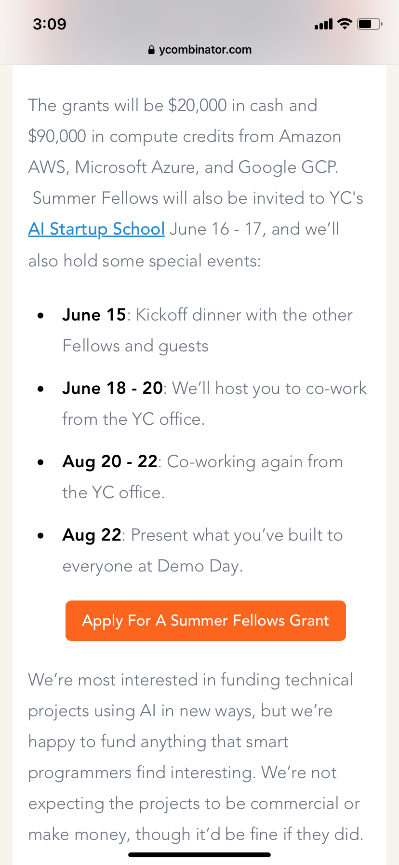The height and width of the screenshot is (865, 399).
Task: Tap the Google GCP text
Action: (x=287, y=167)
